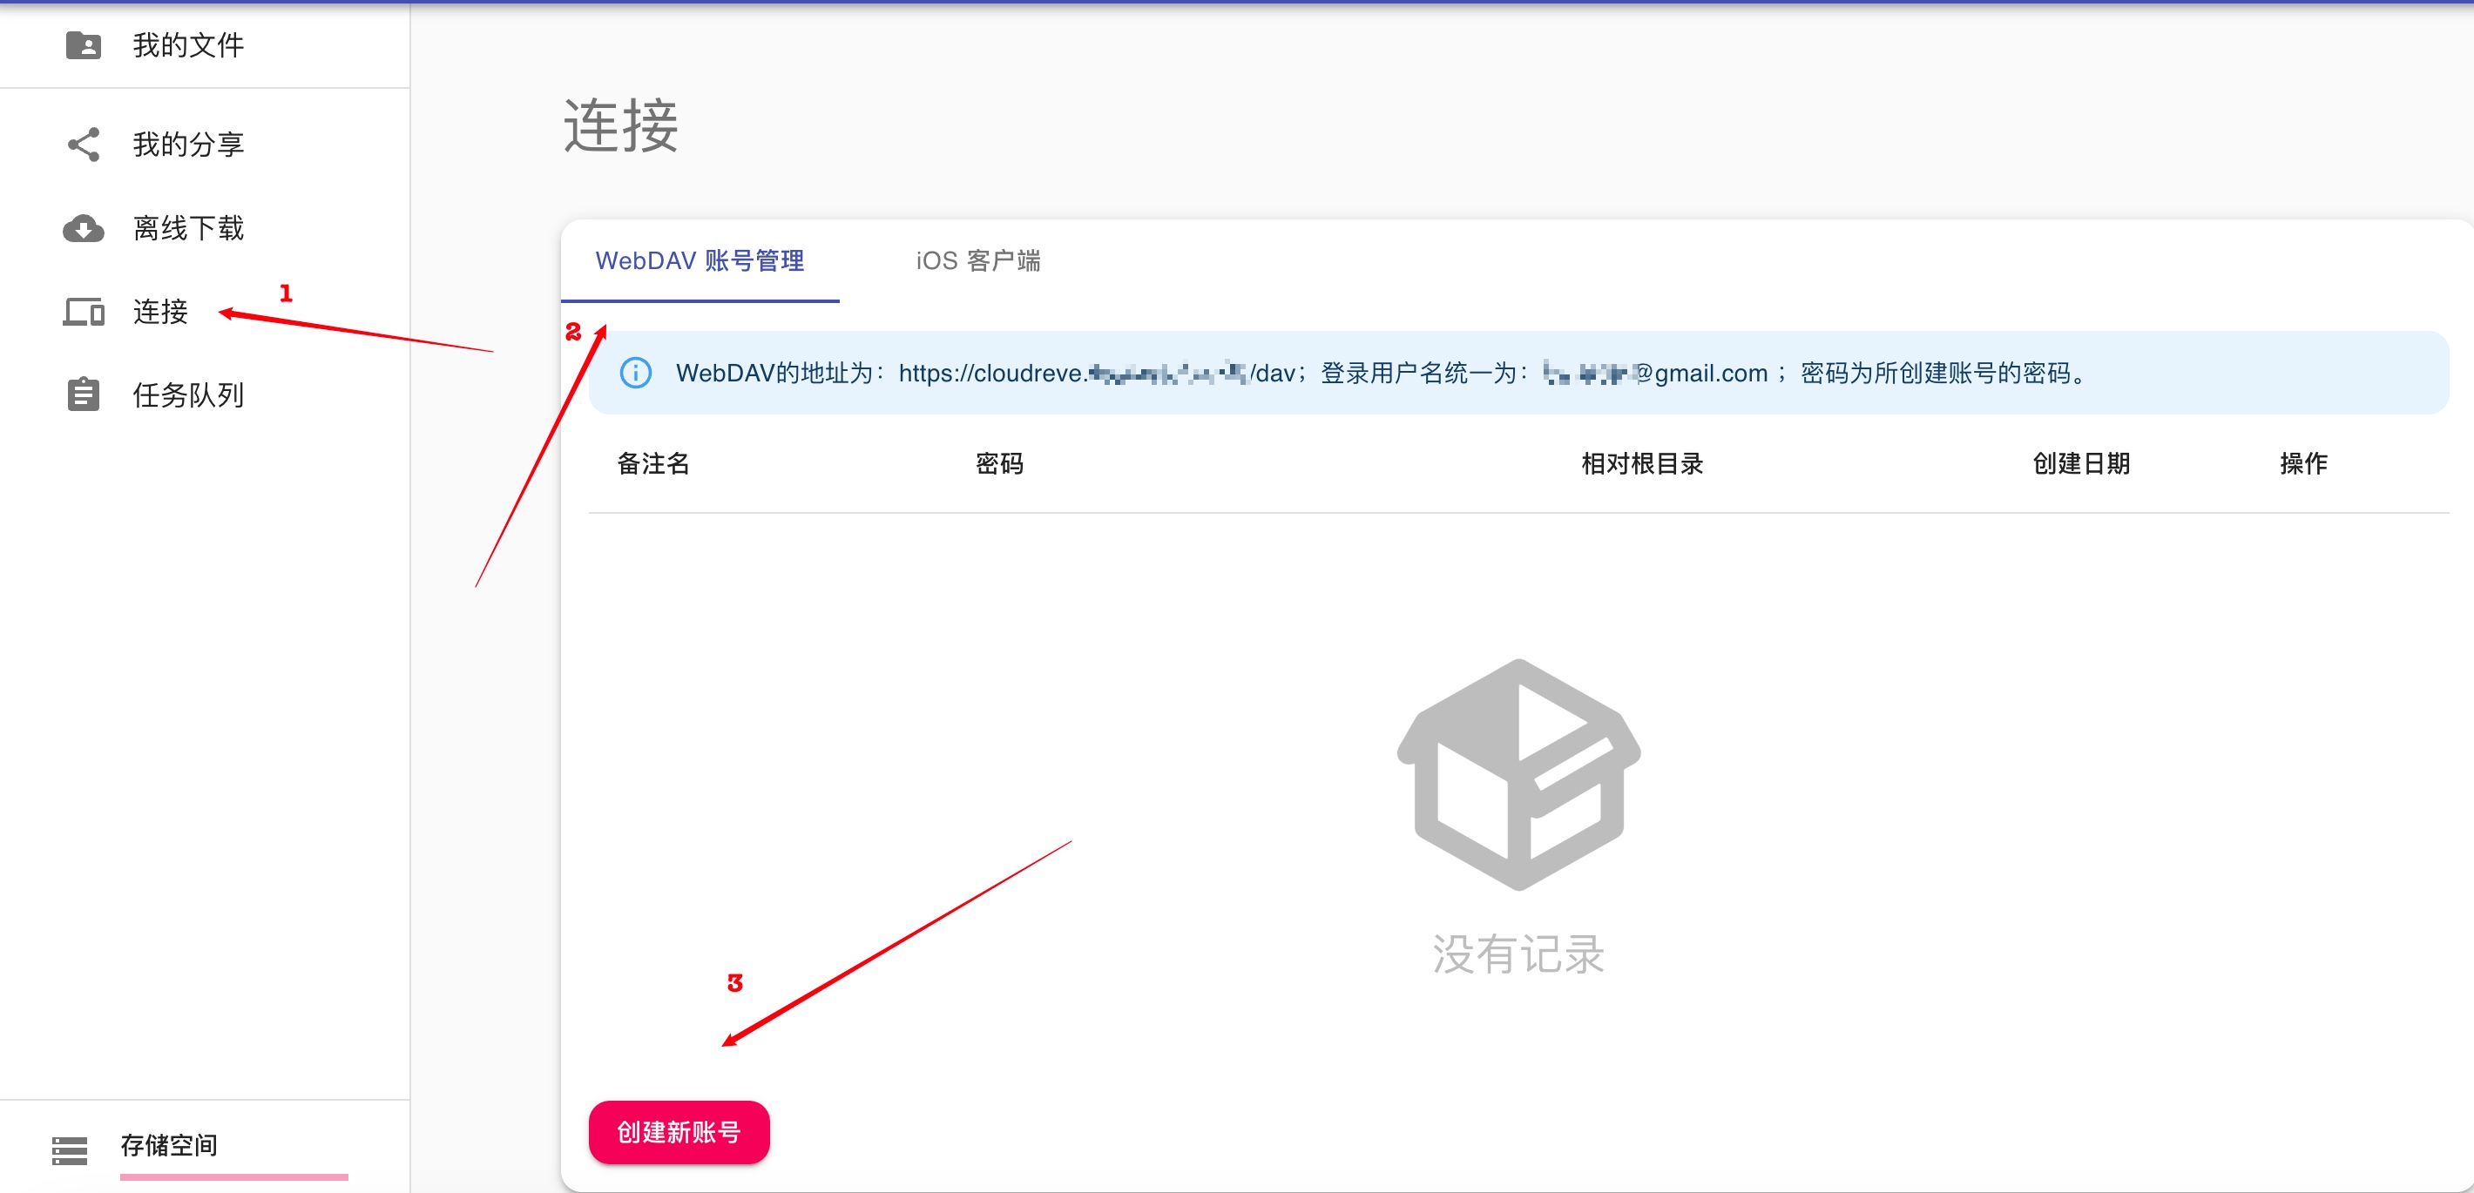Click the gmail.com username text
Image resolution: width=2474 pixels, height=1193 pixels.
(1656, 373)
